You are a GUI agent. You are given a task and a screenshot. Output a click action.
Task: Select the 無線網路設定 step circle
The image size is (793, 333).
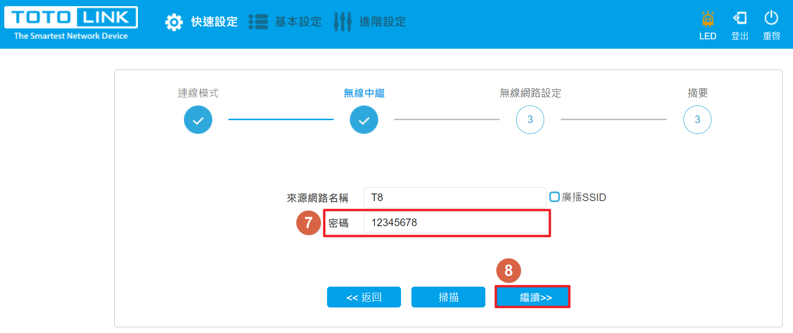pyautogui.click(x=530, y=120)
